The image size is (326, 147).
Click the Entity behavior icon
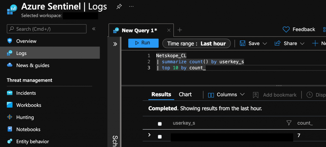tap(10, 141)
